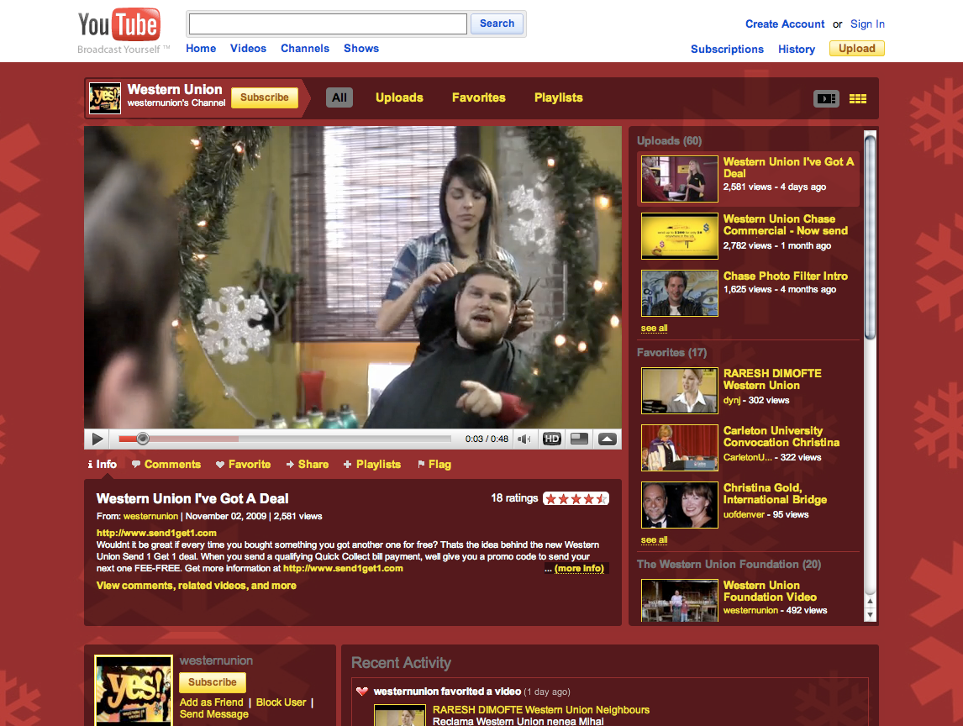Click the large yes! profile picture
Image resolution: width=963 pixels, height=726 pixels.
[x=134, y=691]
